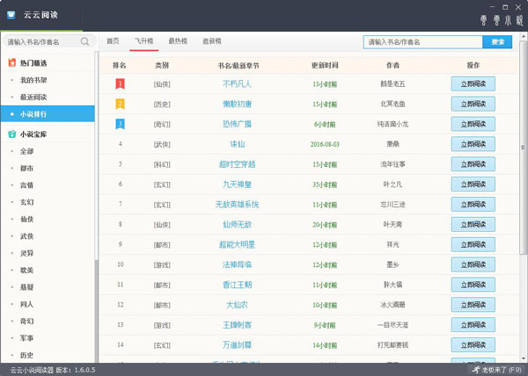
Task: Open the book title 超时空穿越
Action: pos(237,164)
